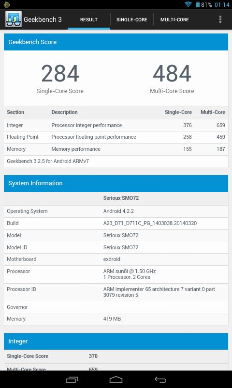Viewport: 232px width, 388px height.
Task: Tap 'Memory performance' description
Action: tap(76, 149)
